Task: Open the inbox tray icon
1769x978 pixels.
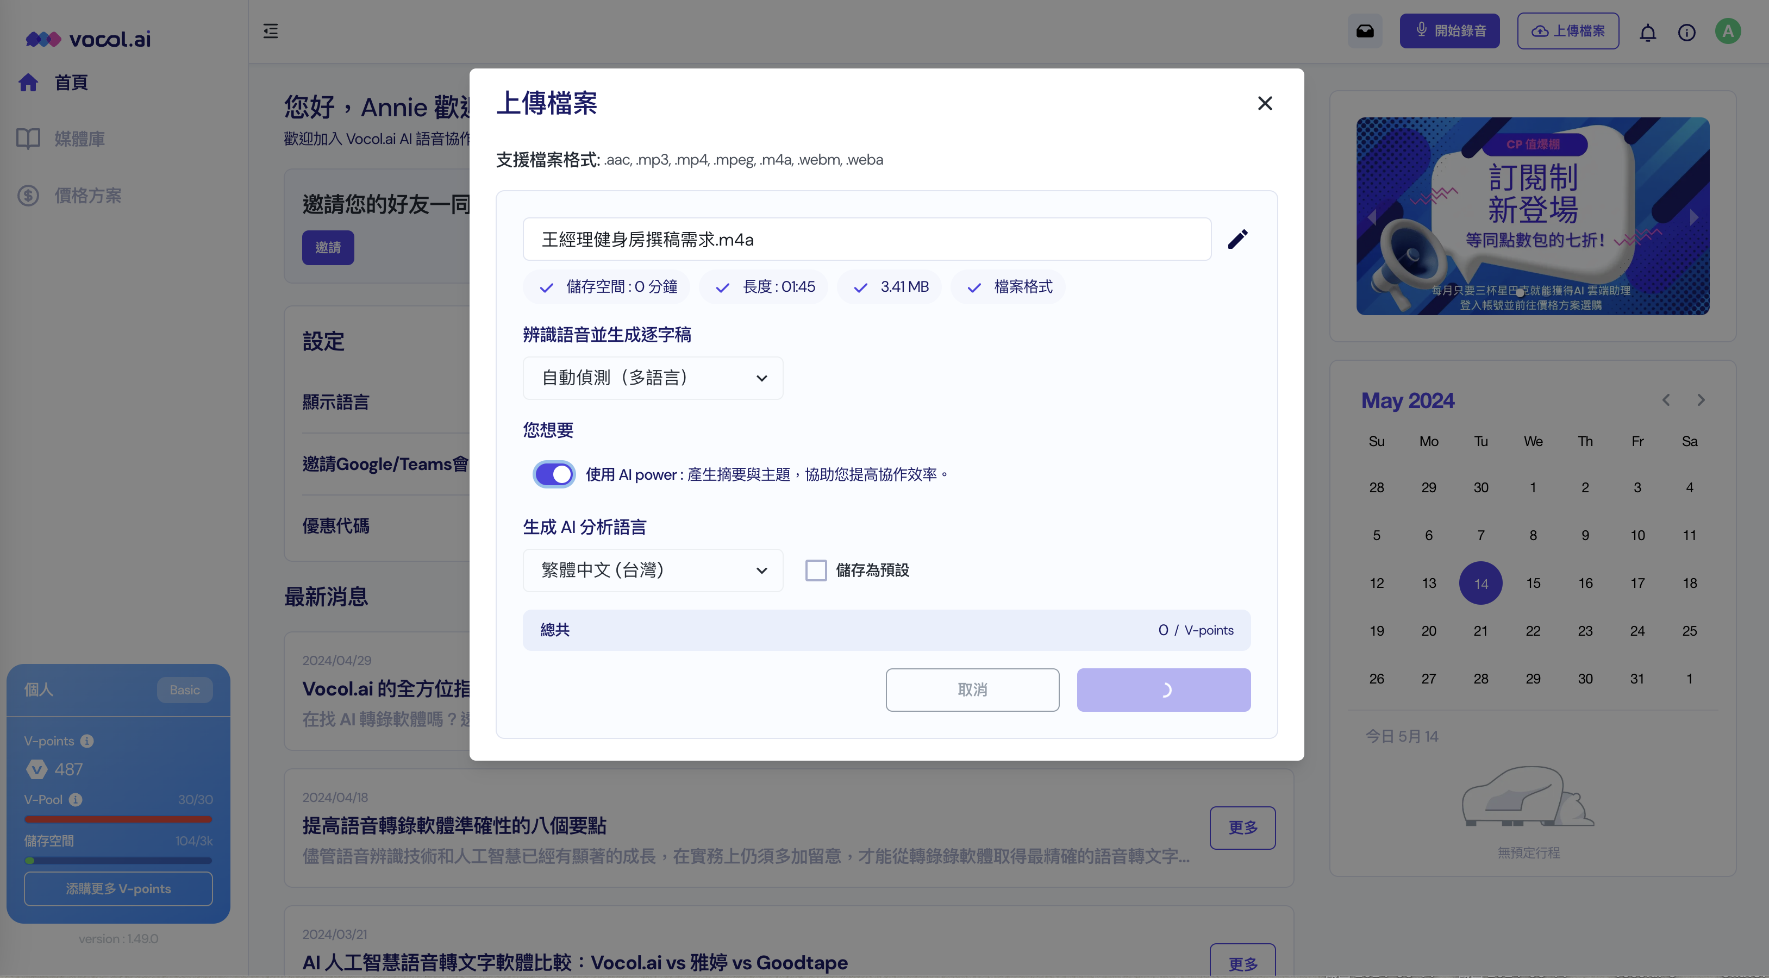Action: pos(1365,31)
